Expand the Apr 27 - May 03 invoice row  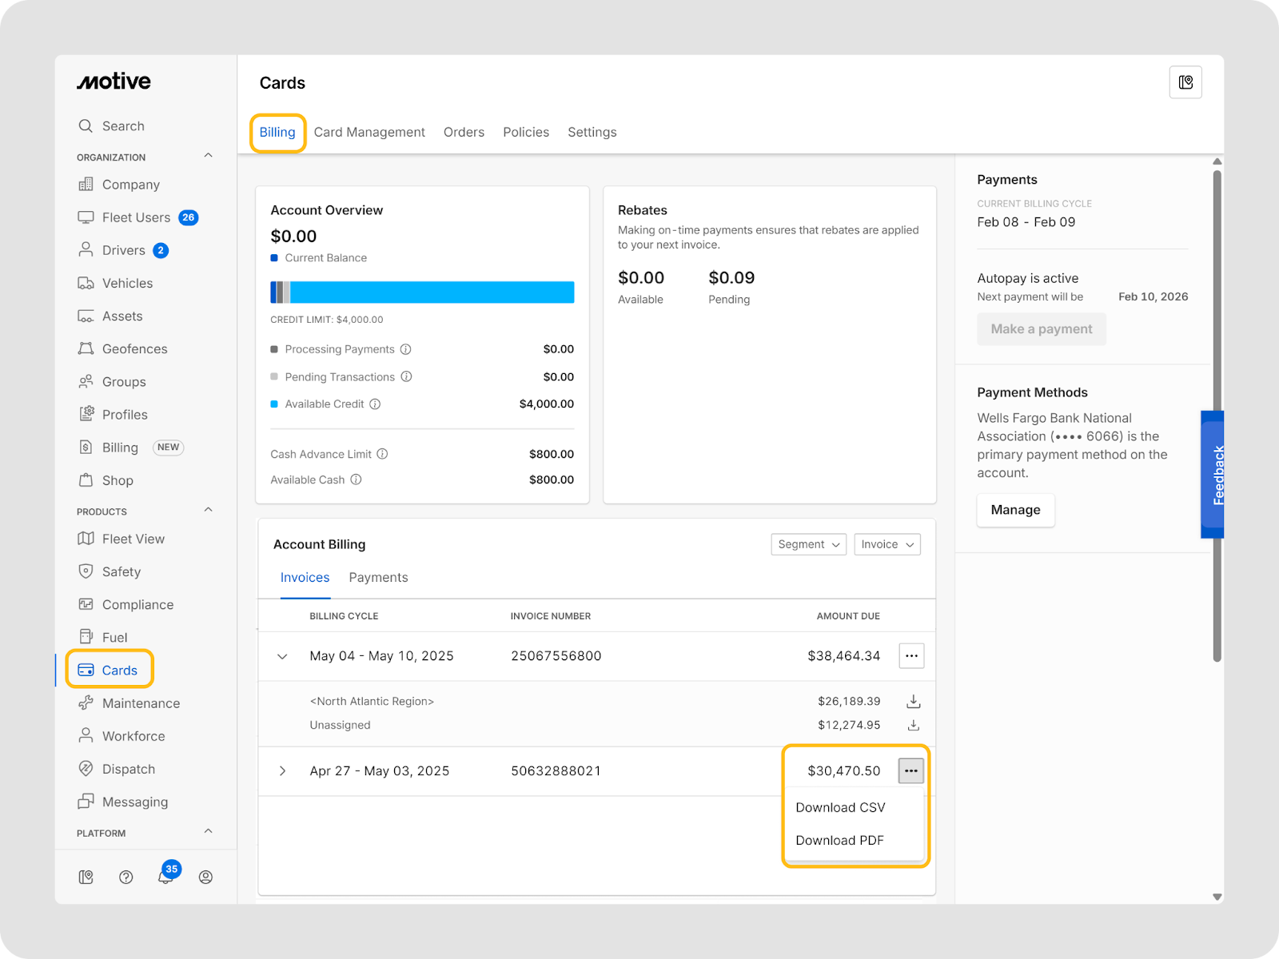click(x=282, y=771)
